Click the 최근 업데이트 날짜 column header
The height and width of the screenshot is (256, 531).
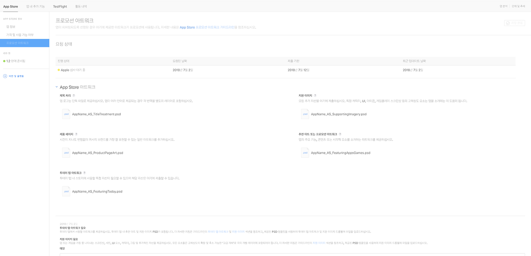414,61
